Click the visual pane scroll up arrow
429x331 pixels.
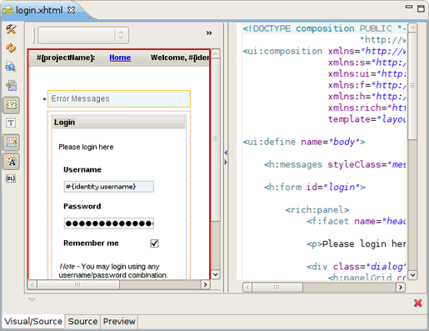click(216, 54)
